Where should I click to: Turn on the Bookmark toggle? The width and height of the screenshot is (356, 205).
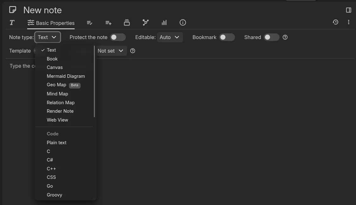pyautogui.click(x=227, y=37)
